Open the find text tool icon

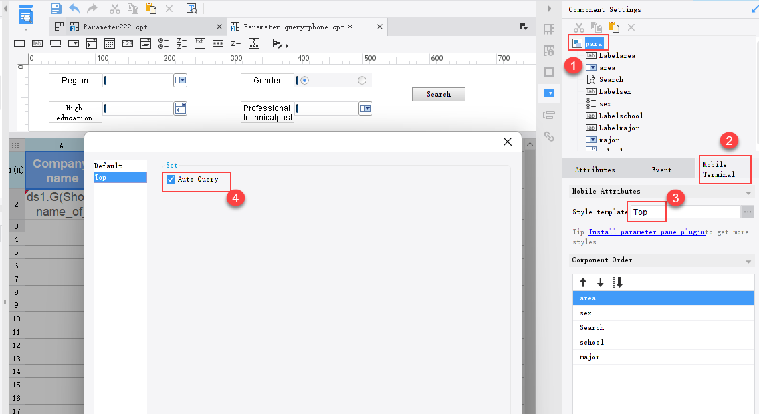pos(192,9)
